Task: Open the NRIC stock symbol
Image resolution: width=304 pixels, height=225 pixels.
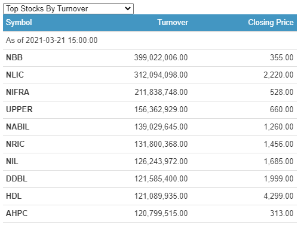Action: click(16, 144)
